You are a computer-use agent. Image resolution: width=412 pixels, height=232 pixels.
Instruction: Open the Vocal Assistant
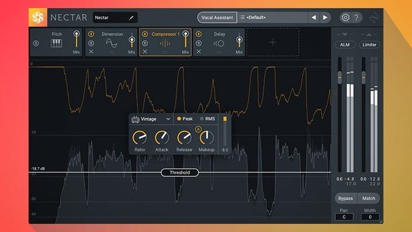point(217,17)
